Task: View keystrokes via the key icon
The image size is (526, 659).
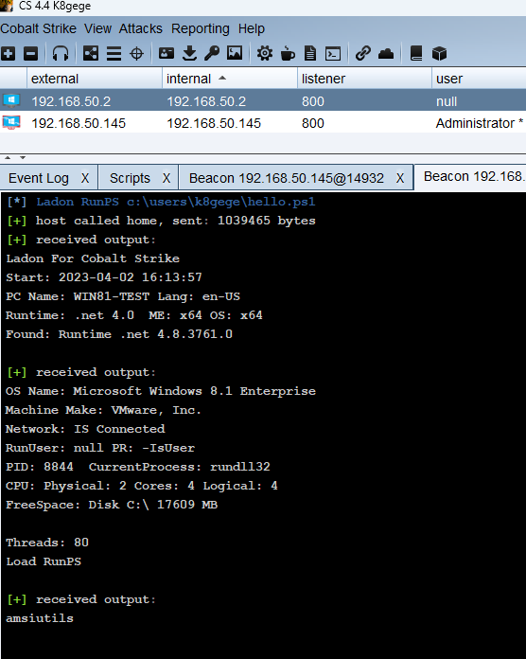Action: click(x=212, y=53)
